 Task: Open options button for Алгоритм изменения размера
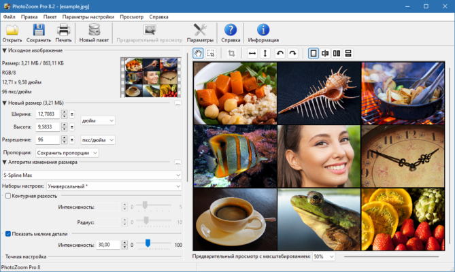pos(178,163)
